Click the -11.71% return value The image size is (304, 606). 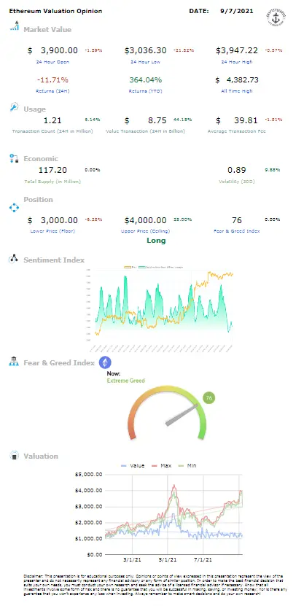[52, 80]
